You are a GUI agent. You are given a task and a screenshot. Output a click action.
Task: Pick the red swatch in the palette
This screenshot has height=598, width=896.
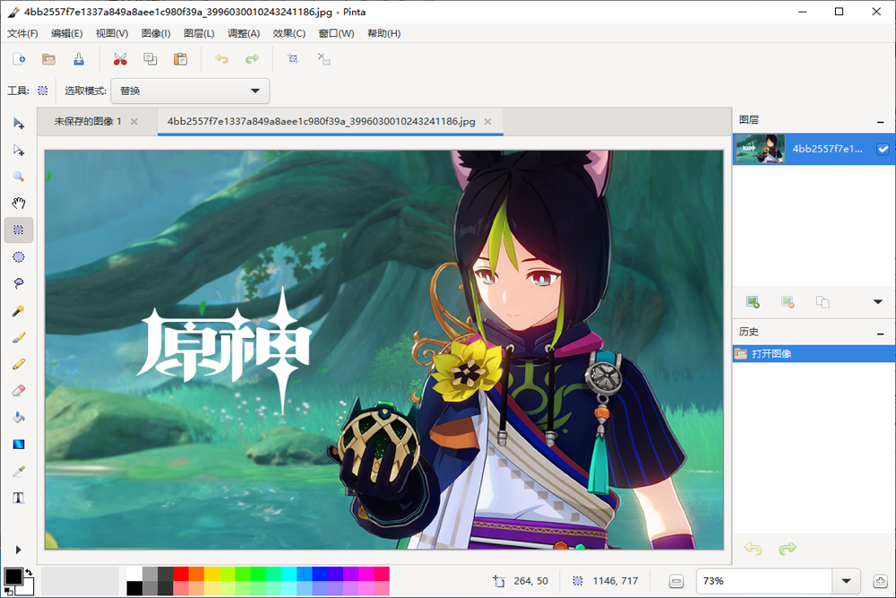tap(181, 574)
